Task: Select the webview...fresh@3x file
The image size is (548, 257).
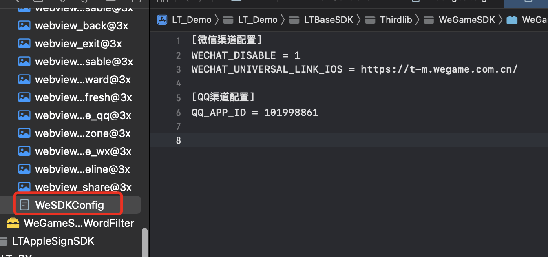Action: [83, 97]
